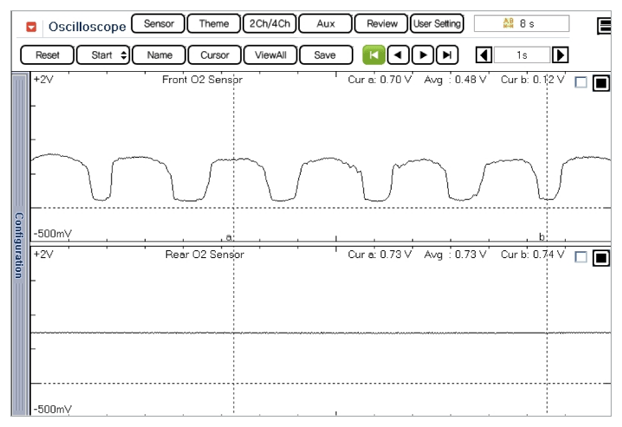Tick the empty checkbox for Rear O2 Sensor
Viewport: 622px width, 427px height.
pyautogui.click(x=581, y=257)
